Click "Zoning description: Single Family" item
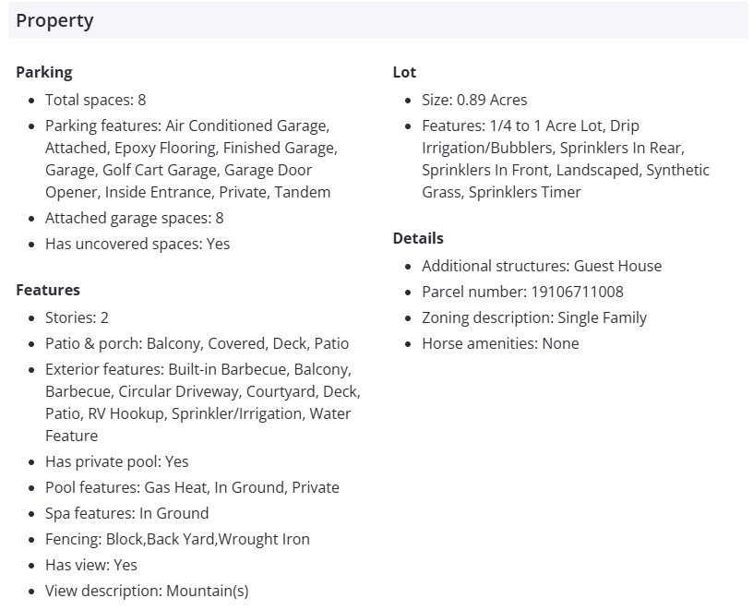The width and height of the screenshot is (753, 610). pos(534,317)
